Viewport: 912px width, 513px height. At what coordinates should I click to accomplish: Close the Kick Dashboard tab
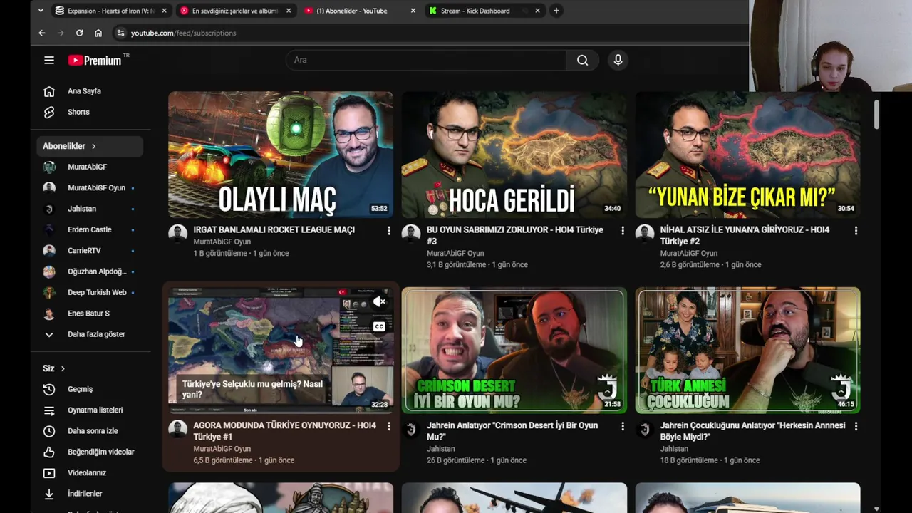(x=537, y=11)
